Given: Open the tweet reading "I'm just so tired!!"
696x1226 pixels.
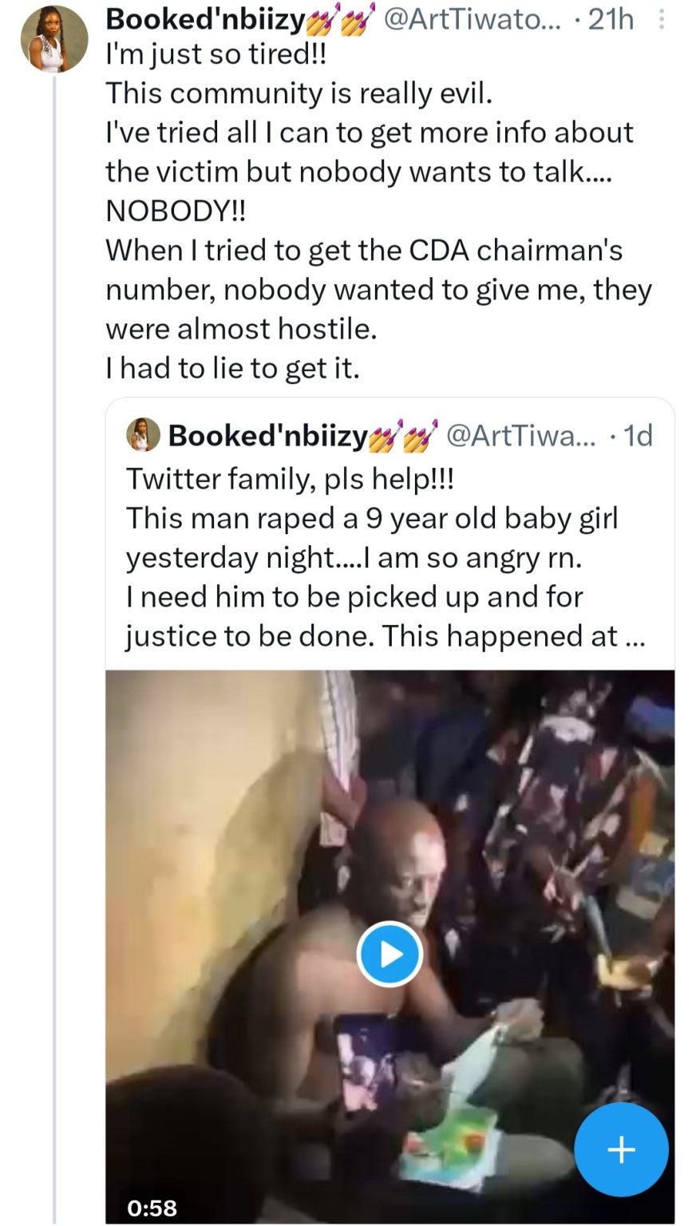Looking at the screenshot, I should click(x=216, y=54).
